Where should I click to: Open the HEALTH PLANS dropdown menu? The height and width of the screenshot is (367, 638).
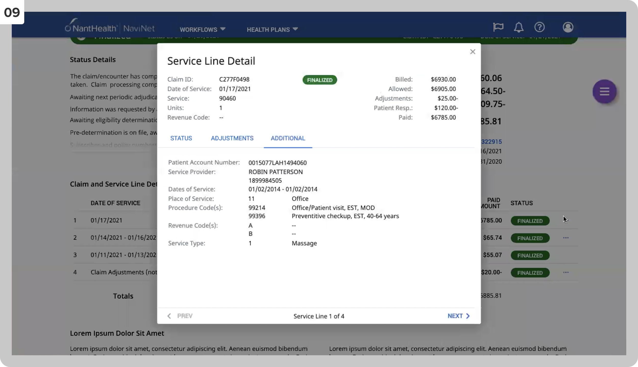click(x=272, y=29)
